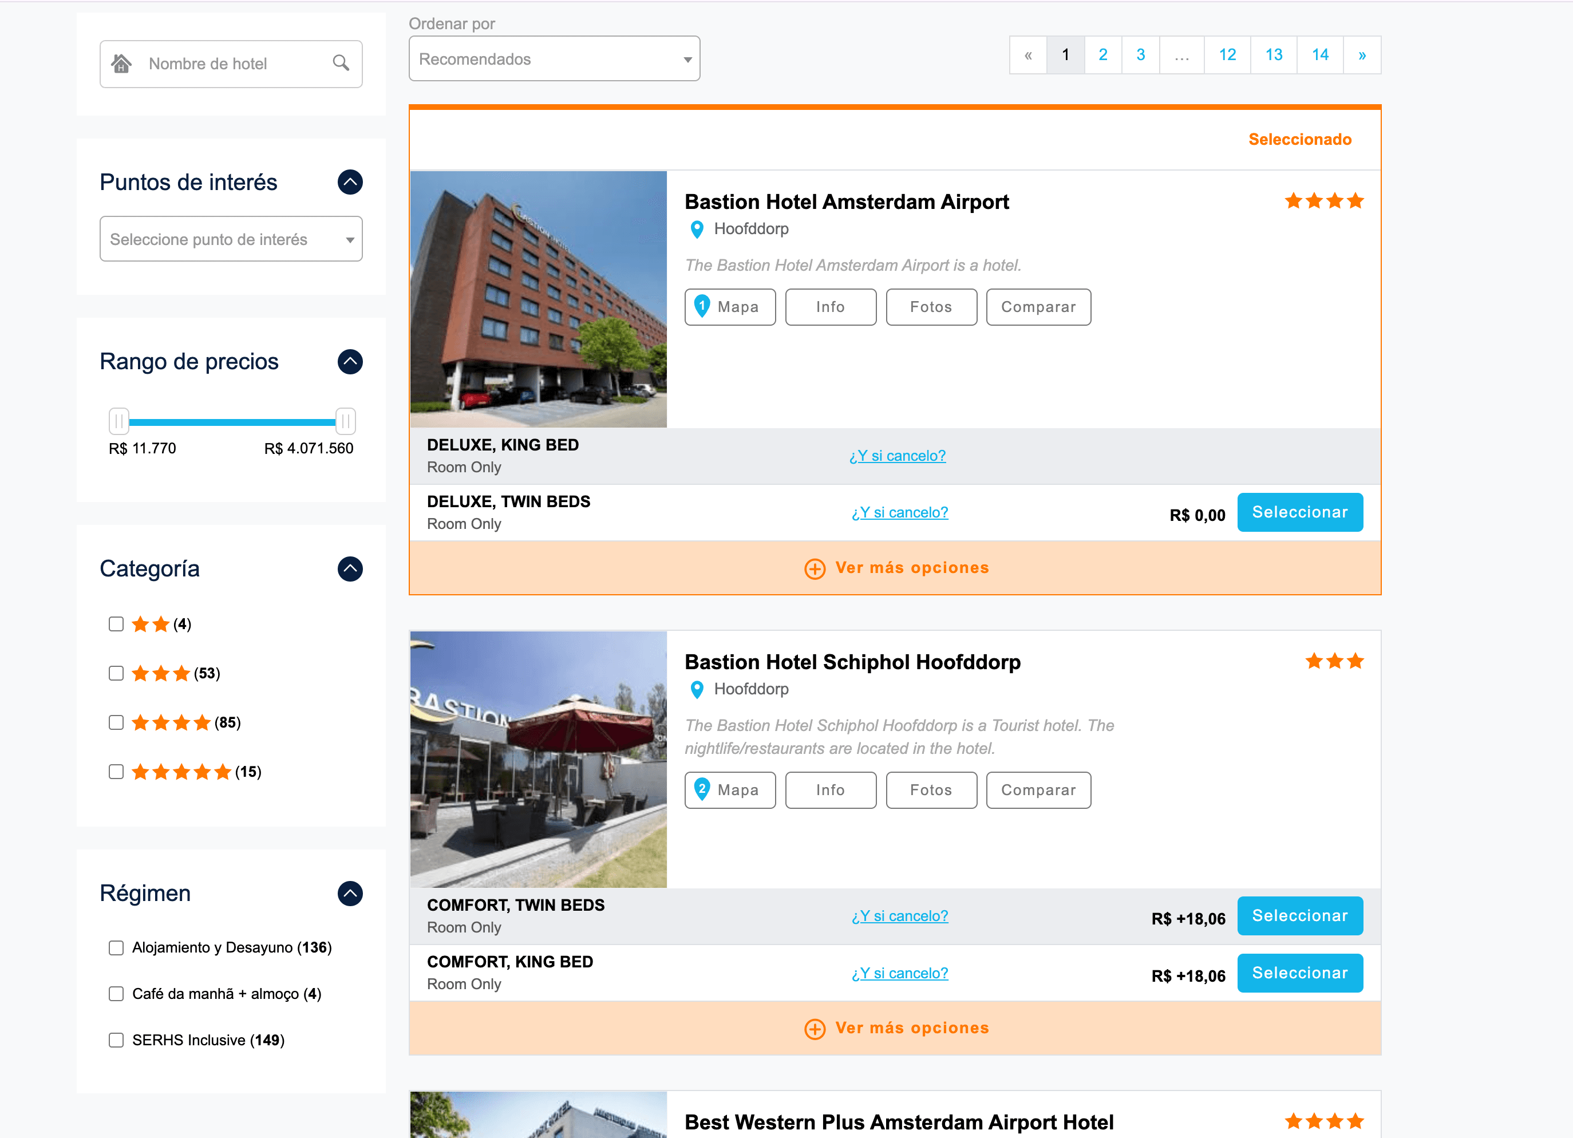Click the search magnifier icon in hotel name field
Screen dimensions: 1573x1138
(341, 63)
